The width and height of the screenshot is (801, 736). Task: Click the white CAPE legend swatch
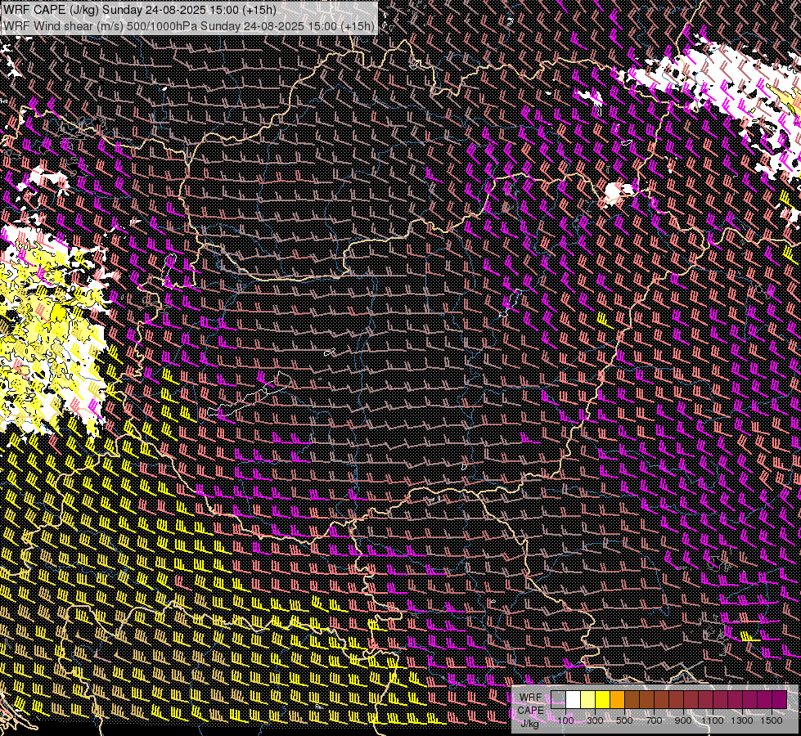point(574,700)
